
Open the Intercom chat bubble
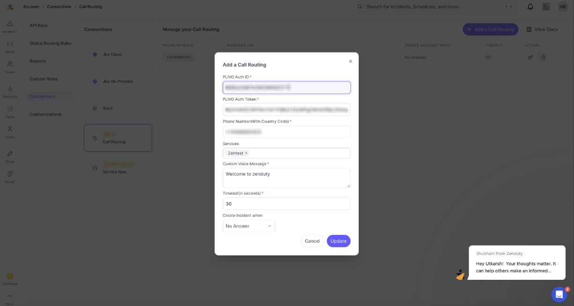[x=559, y=294]
